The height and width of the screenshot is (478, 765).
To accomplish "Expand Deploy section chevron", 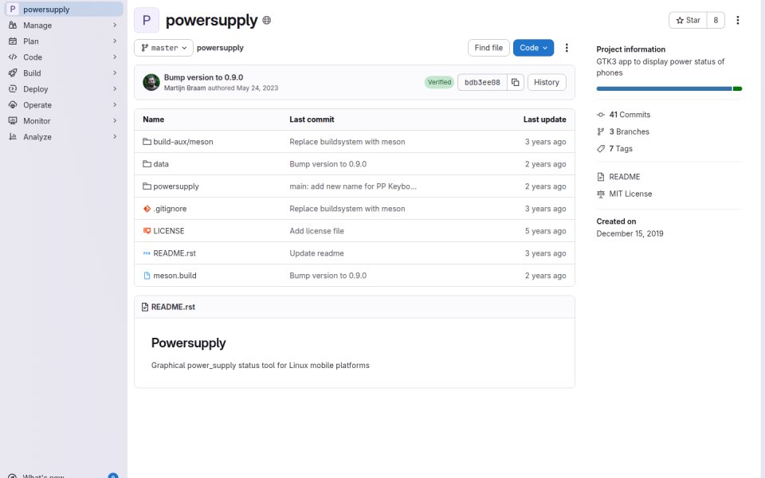I will point(115,89).
